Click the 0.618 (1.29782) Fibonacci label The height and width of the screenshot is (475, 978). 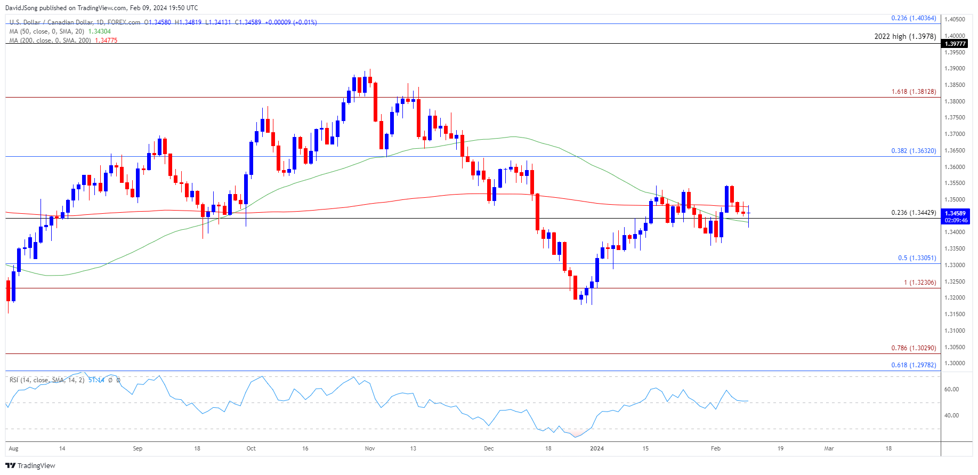pyautogui.click(x=914, y=365)
